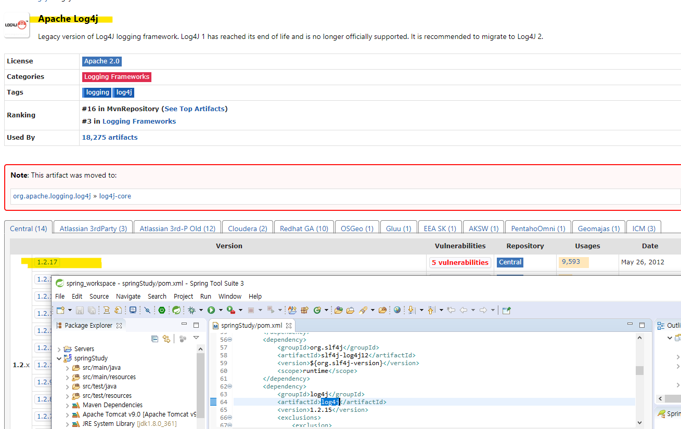Click the New Java Package toolbar icon
Viewport: 681px width, 429px height.
[304, 310]
